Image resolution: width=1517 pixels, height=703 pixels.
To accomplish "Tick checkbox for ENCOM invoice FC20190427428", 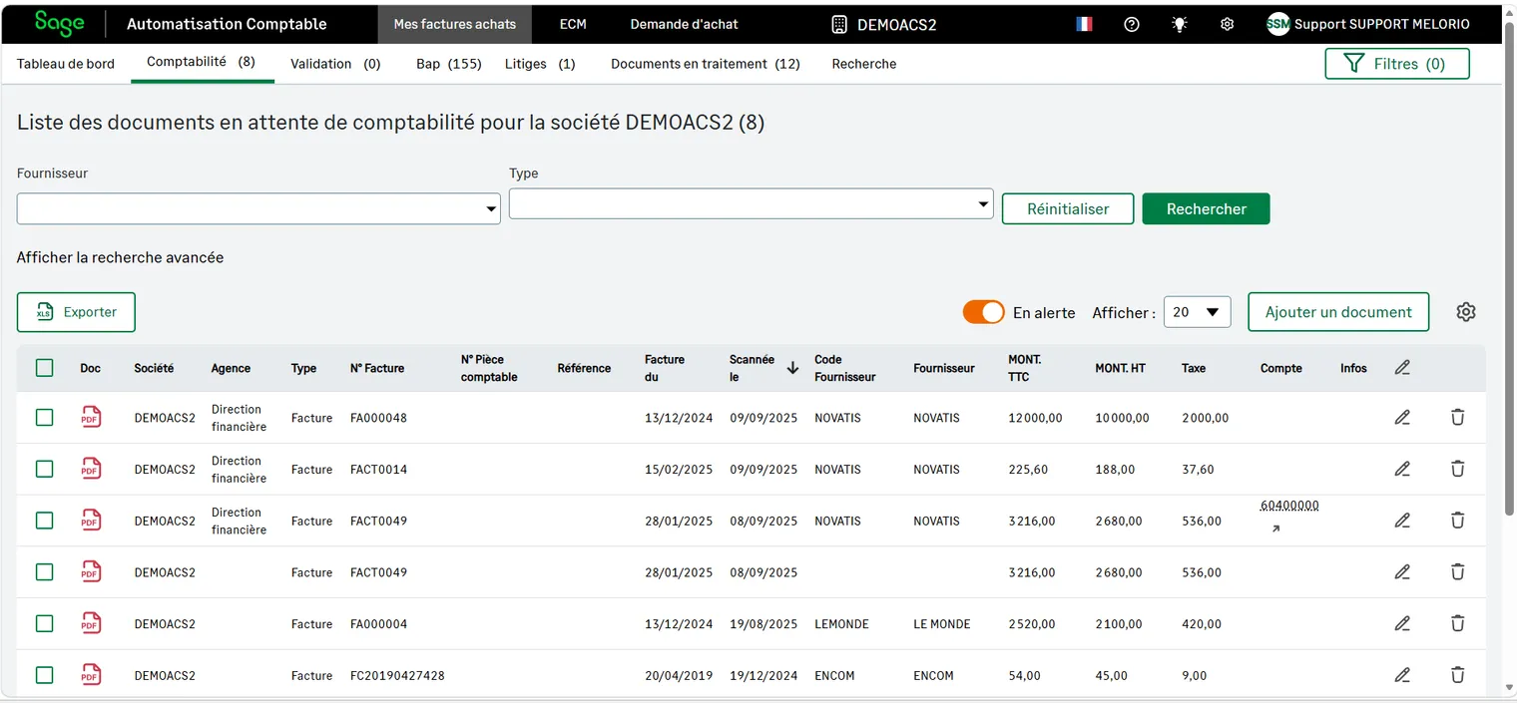I will click(x=44, y=675).
